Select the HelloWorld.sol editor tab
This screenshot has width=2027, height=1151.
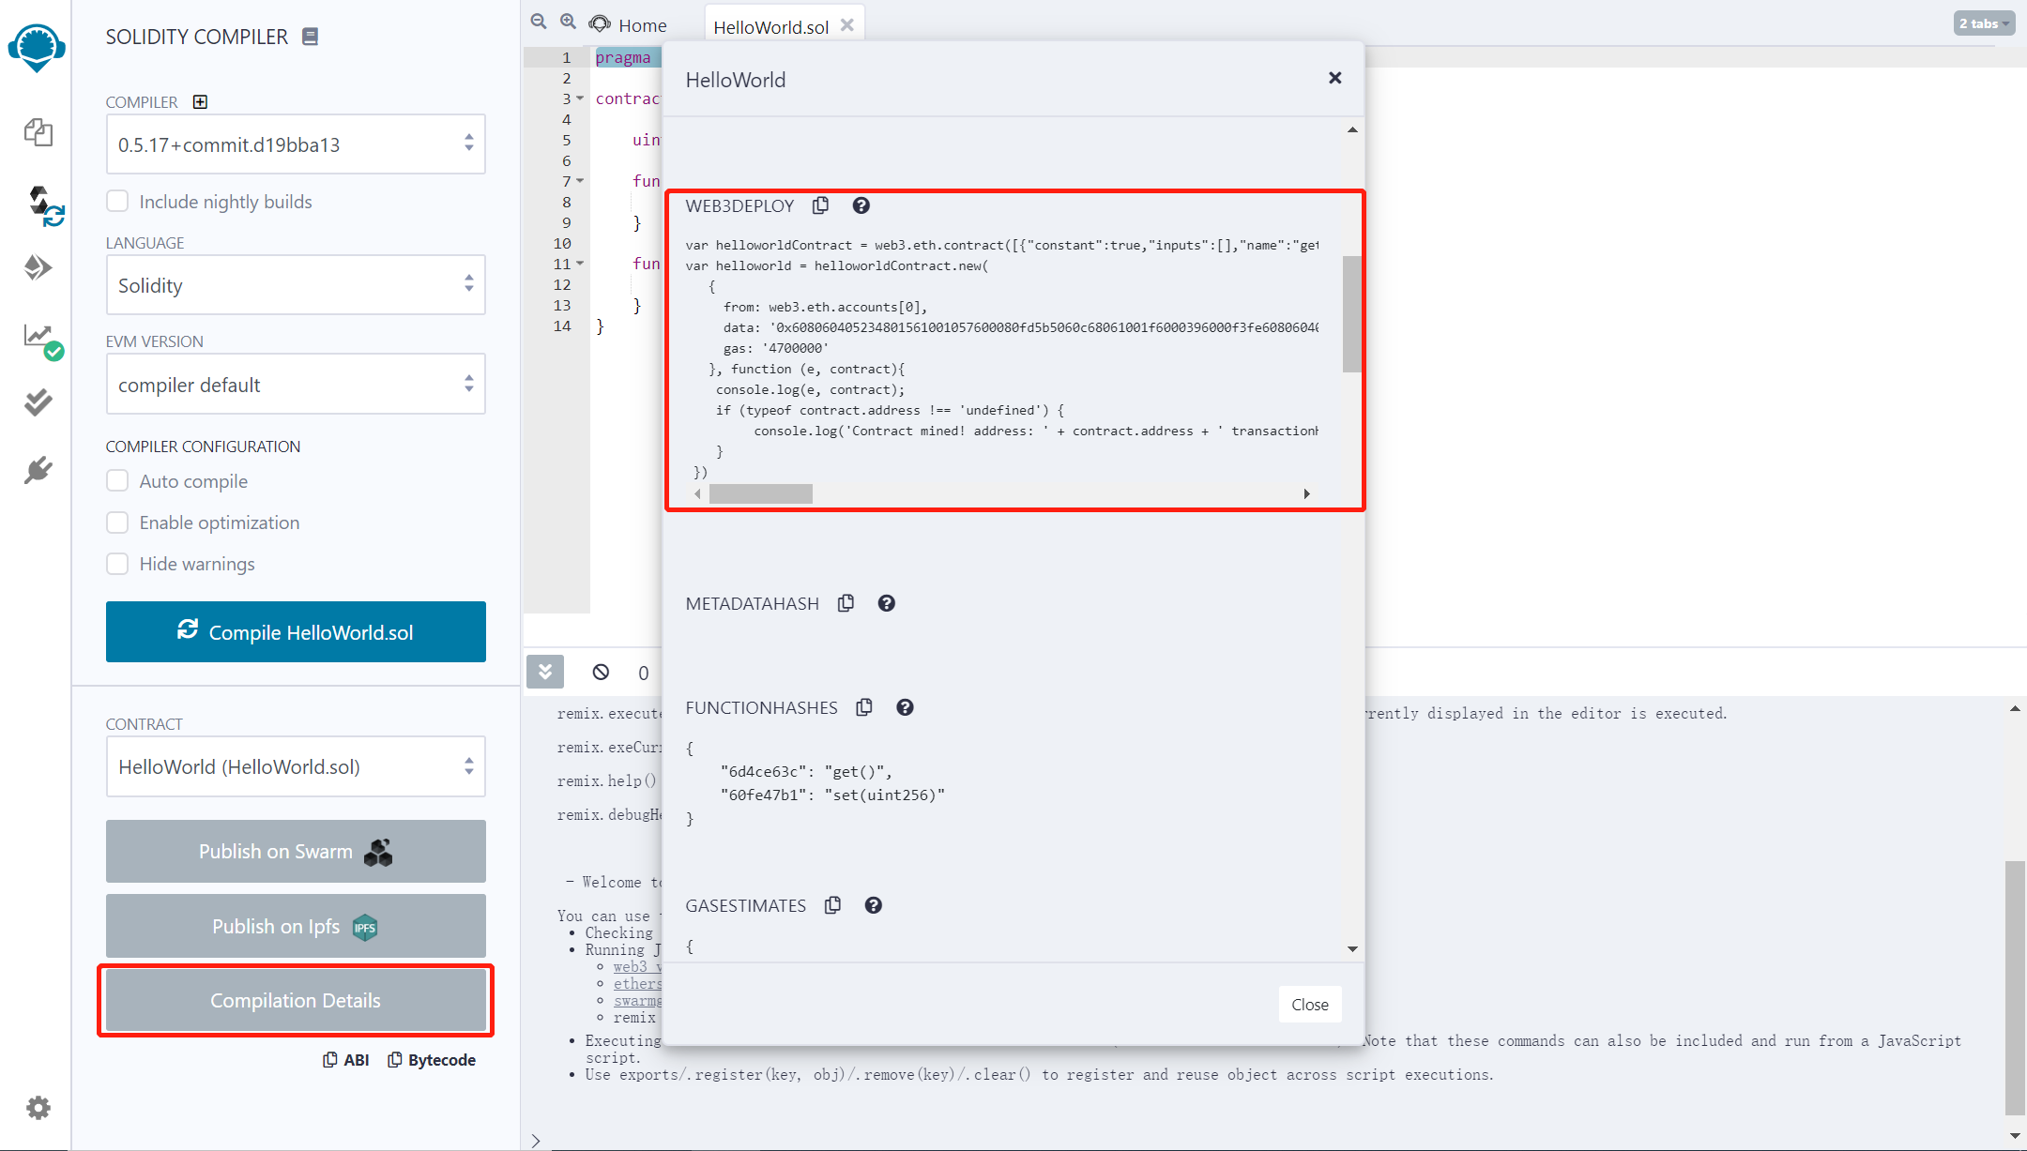tap(770, 26)
